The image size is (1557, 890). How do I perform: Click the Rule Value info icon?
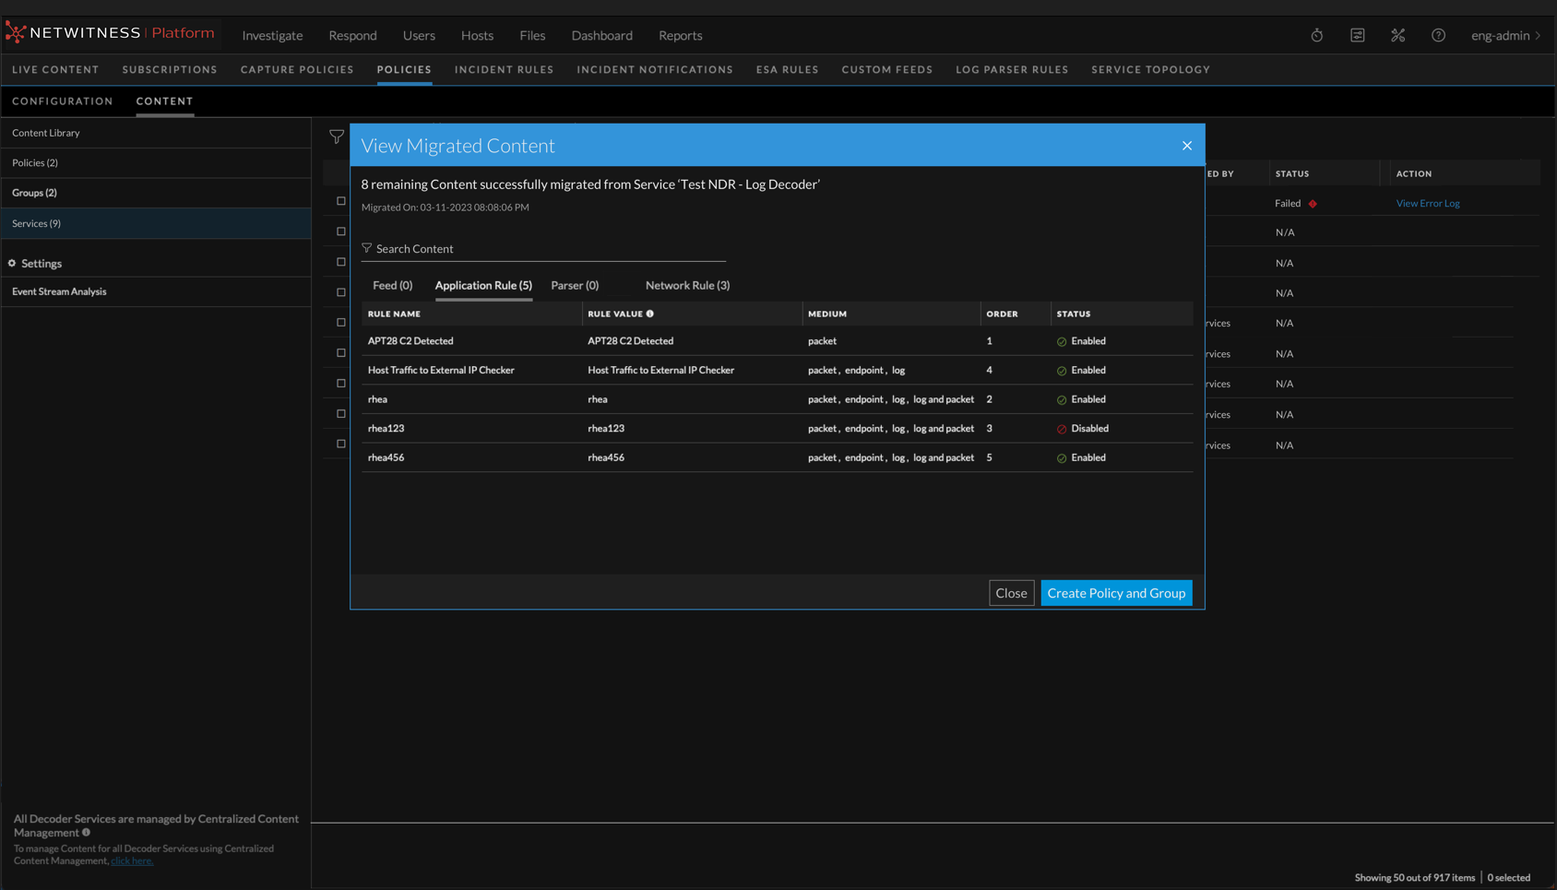coord(650,314)
